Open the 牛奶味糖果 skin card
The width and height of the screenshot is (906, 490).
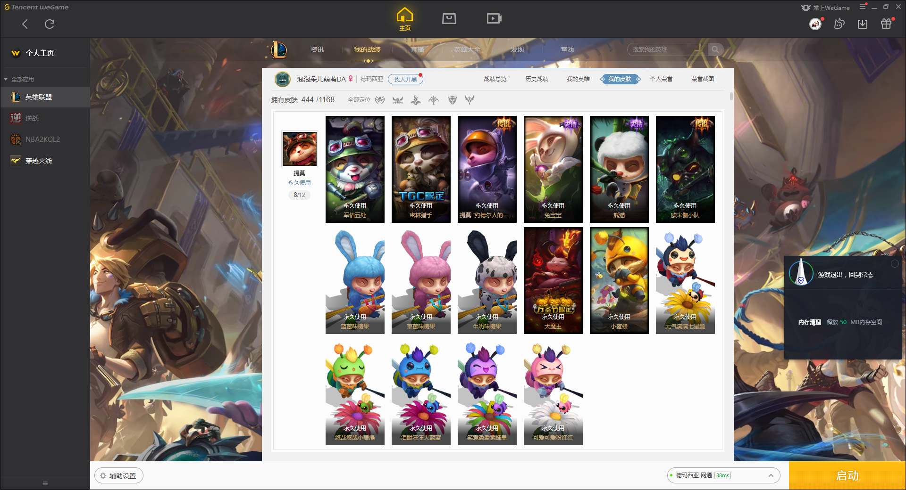point(487,280)
